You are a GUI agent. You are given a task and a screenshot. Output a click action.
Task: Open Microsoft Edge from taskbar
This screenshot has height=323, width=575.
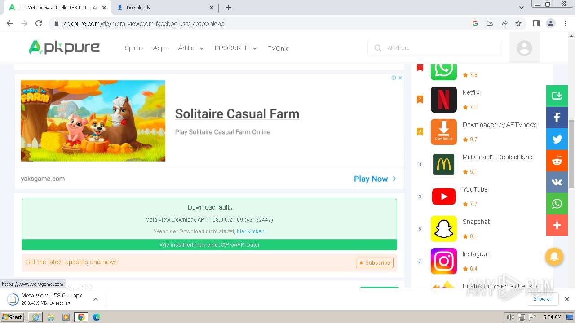(x=97, y=317)
